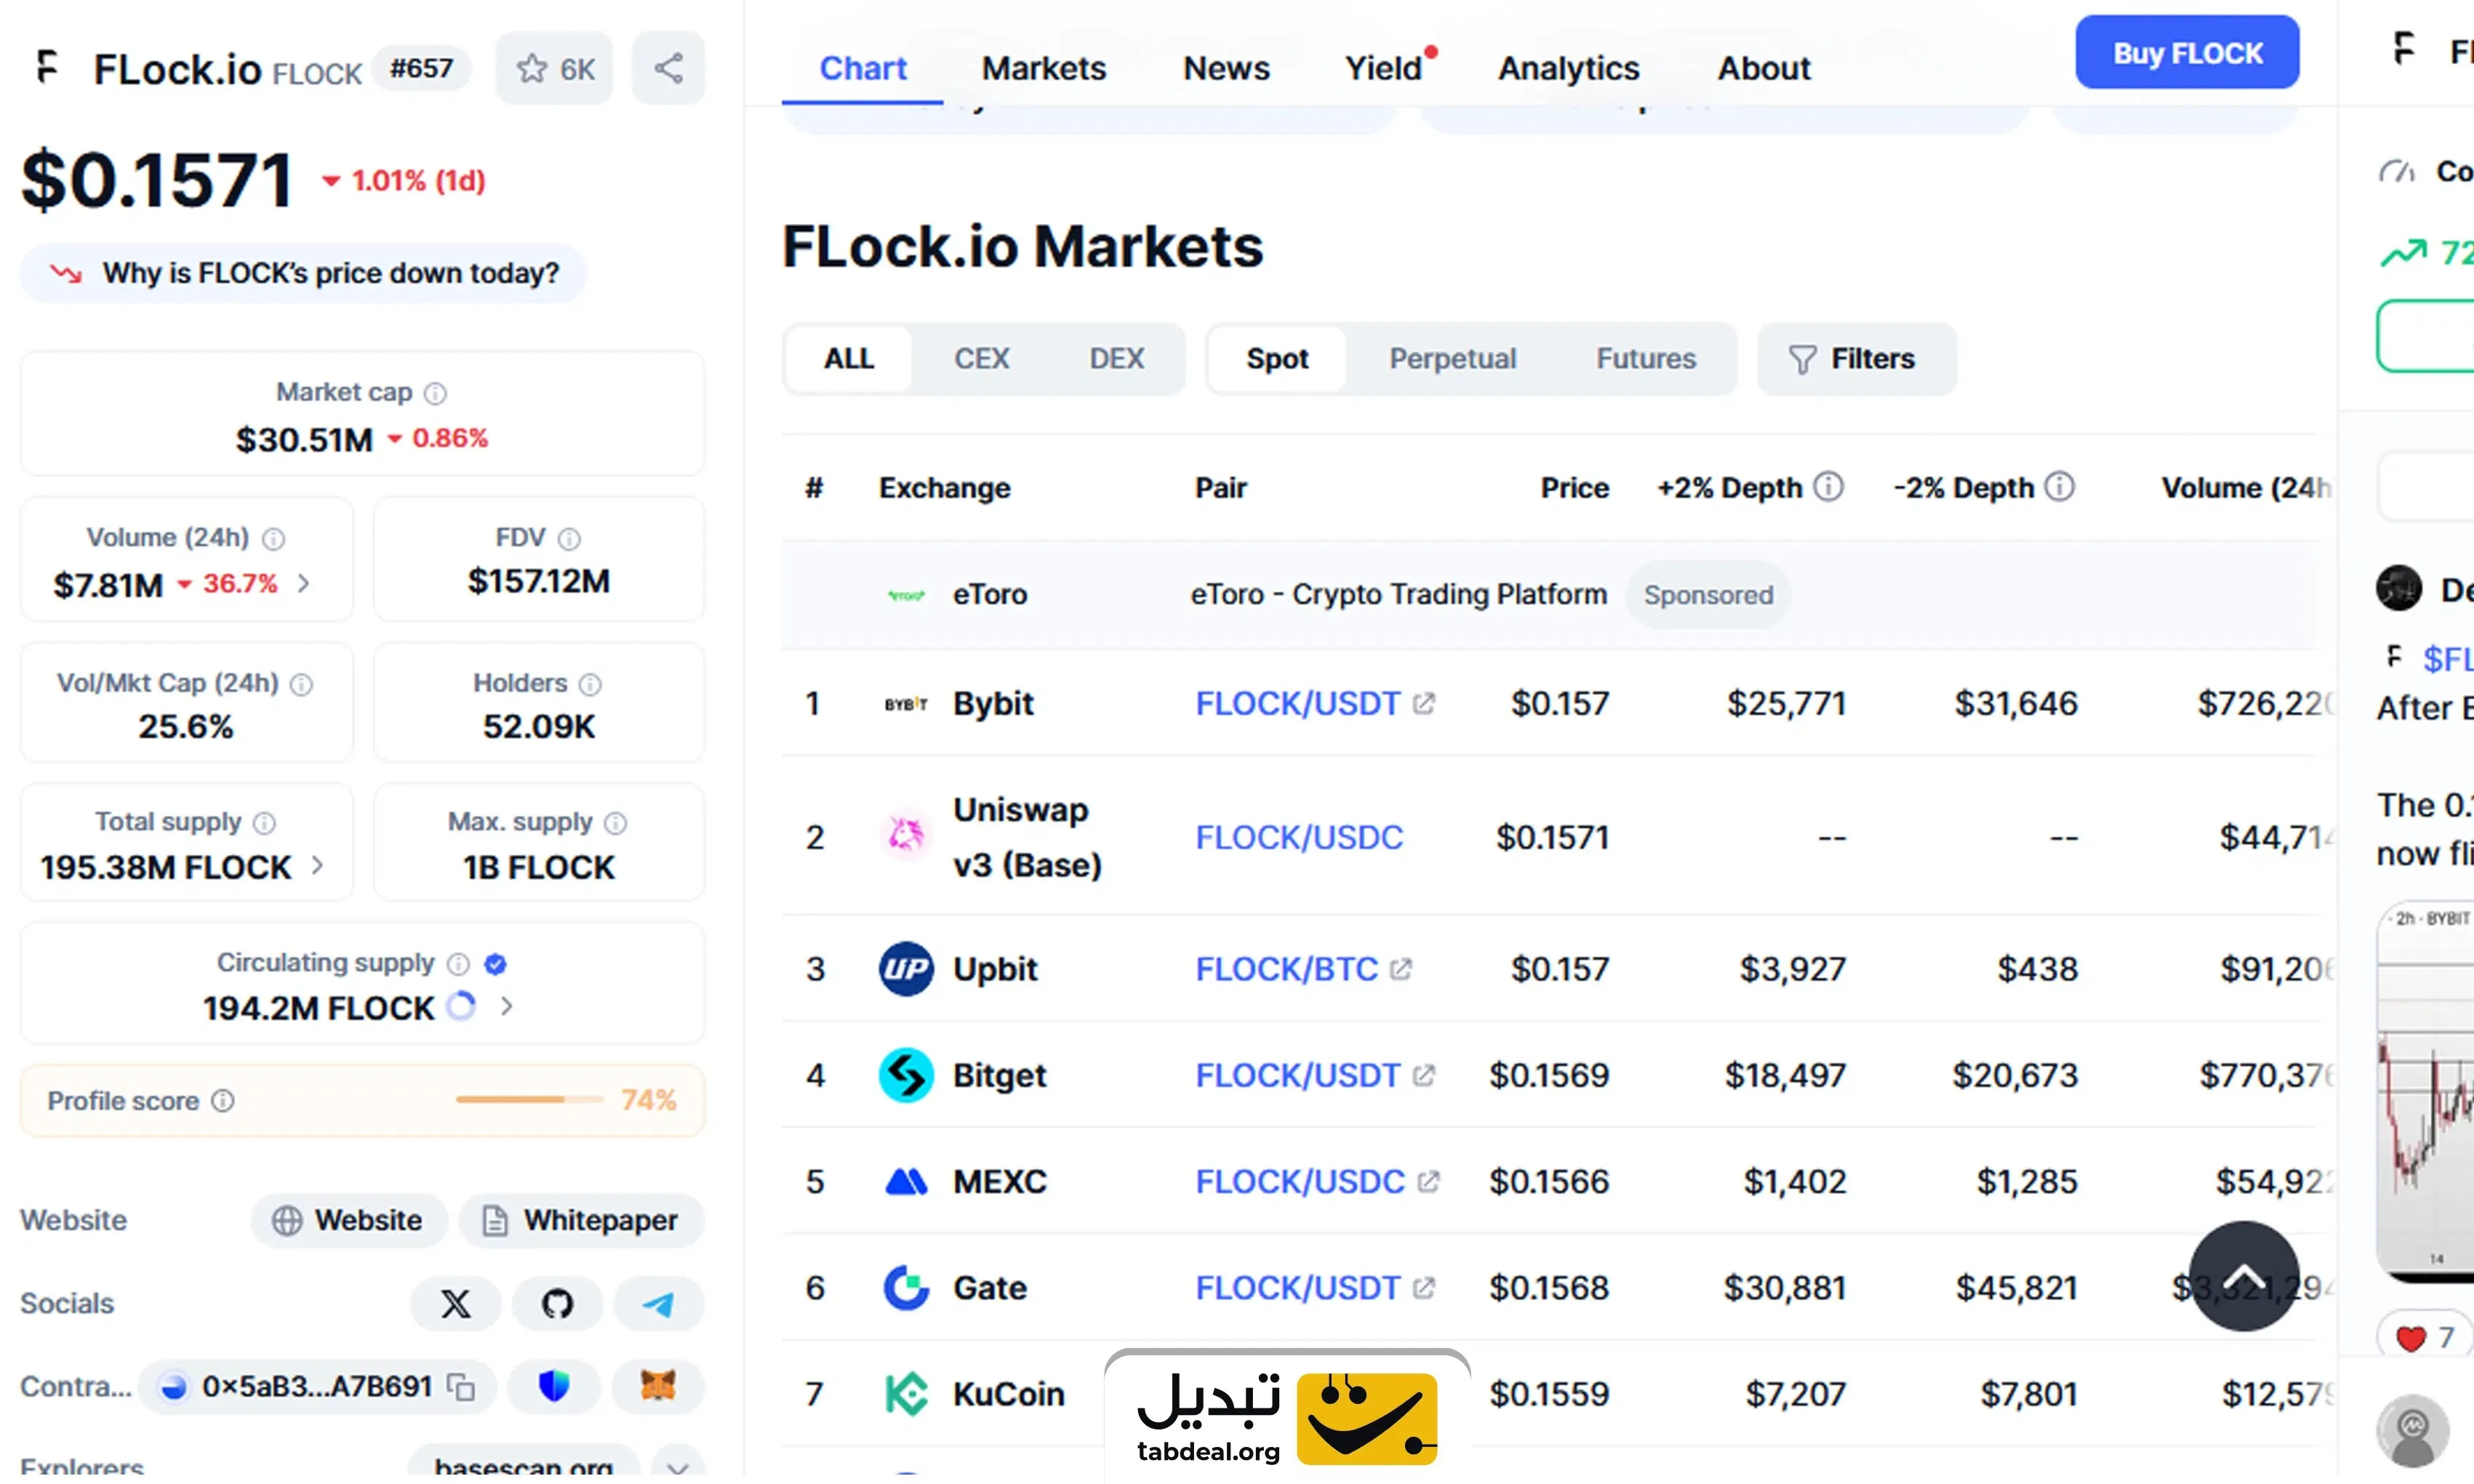Viewport: 2474px width, 1484px height.
Task: Click the MEXC exchange logo
Action: tap(906, 1182)
